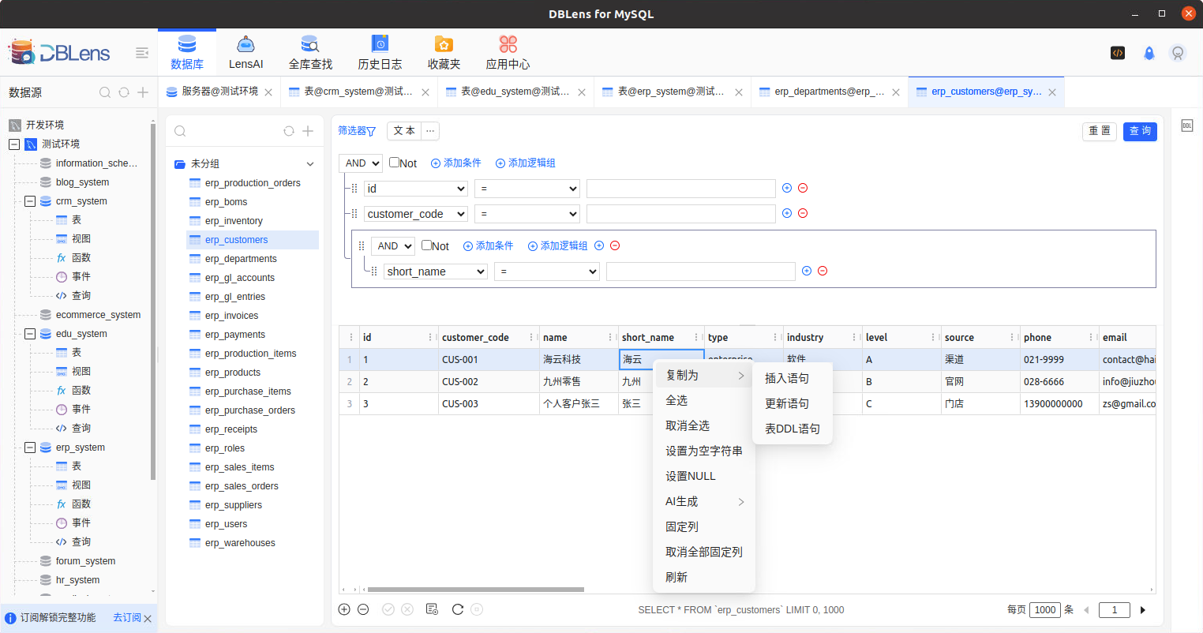The height and width of the screenshot is (633, 1203).
Task: Choose 表DDL语句 from the submenu
Action: click(x=793, y=429)
